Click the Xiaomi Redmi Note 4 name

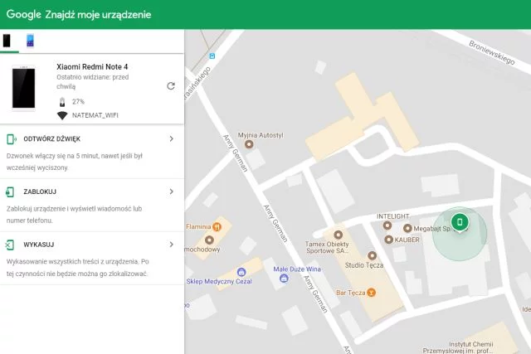tap(92, 66)
